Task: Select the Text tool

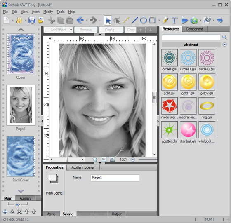Action: [x=174, y=20]
